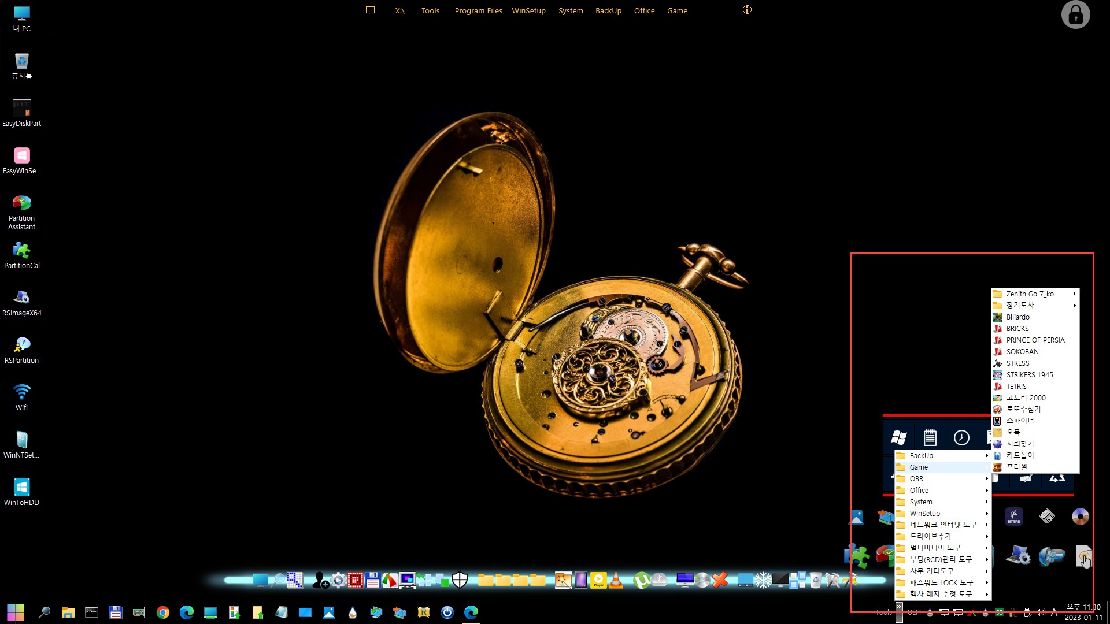The height and width of the screenshot is (624, 1110).
Task: Open command prompt icon in taskbar
Action: (x=91, y=612)
